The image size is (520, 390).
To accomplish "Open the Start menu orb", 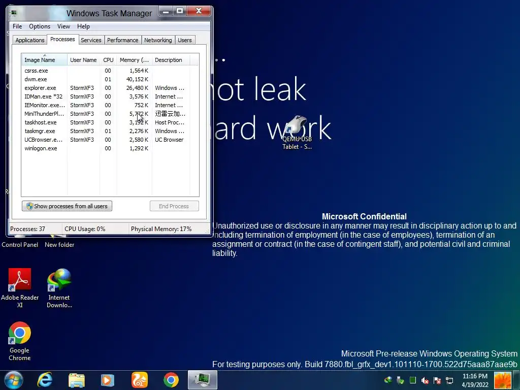I will 13,380.
